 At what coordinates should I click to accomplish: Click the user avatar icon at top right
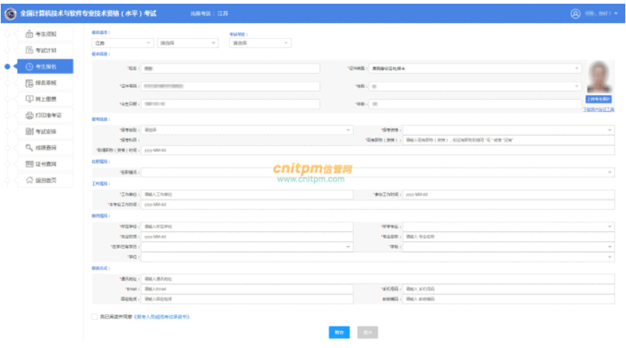coord(576,13)
